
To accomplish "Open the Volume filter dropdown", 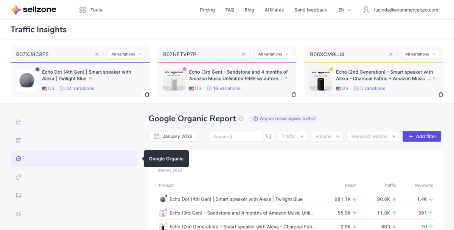I will click(x=327, y=136).
